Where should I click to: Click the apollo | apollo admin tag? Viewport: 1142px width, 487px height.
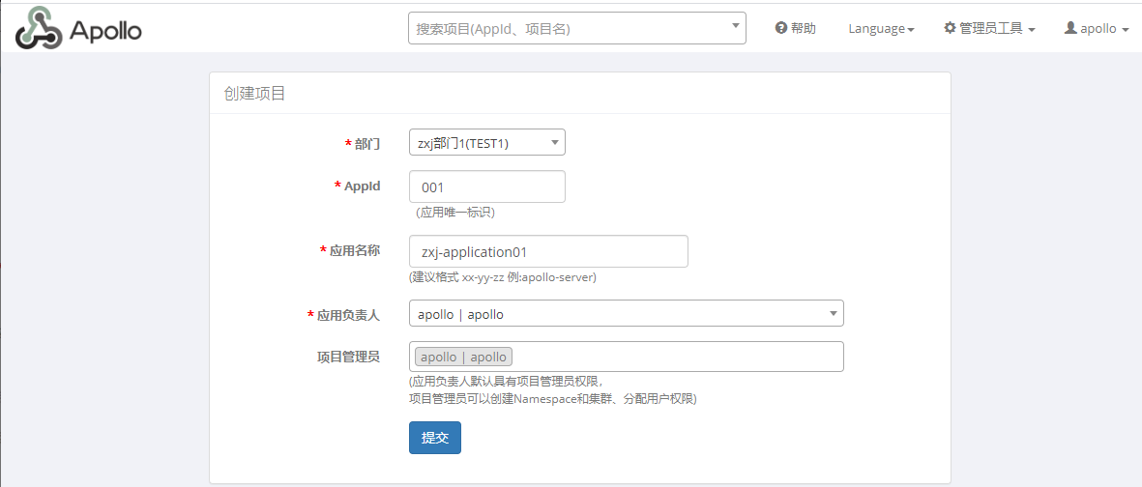pos(464,357)
